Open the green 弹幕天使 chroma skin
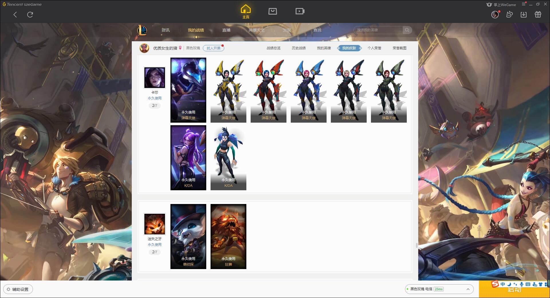Screen dimensions: 550x298 point(389,90)
